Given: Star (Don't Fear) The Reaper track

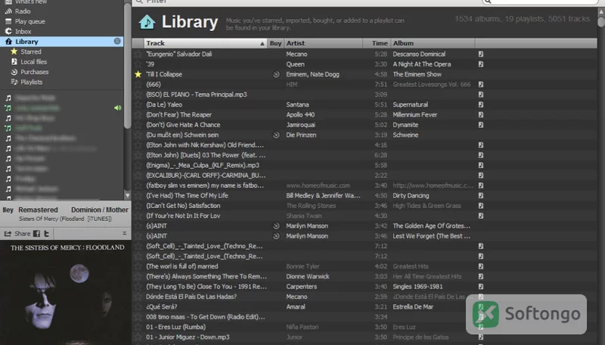Looking at the screenshot, I should pyautogui.click(x=138, y=114).
